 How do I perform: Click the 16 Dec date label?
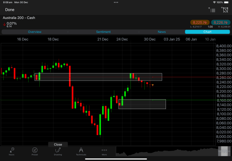(x=23, y=39)
